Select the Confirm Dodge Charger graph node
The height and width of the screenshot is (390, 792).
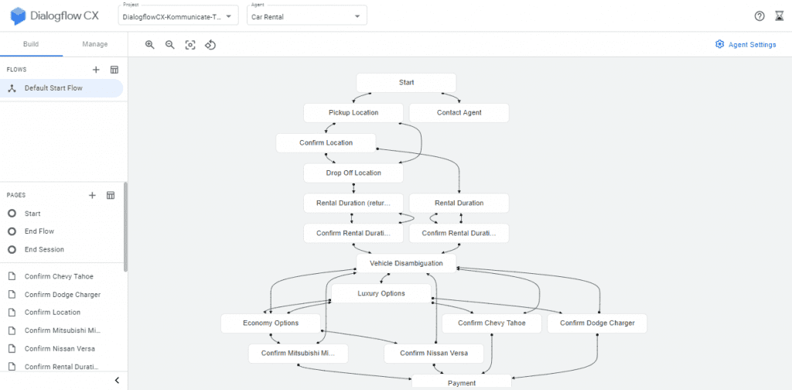[x=597, y=323]
